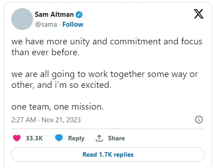This screenshot has height=168, width=213.
Task: Click 'one team, one mission.' text
Action: point(58,107)
